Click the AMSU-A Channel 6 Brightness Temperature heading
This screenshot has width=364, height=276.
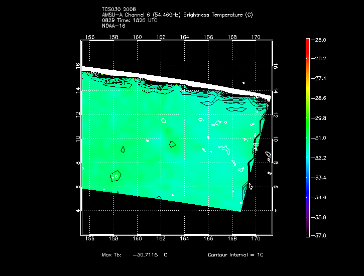[177, 15]
